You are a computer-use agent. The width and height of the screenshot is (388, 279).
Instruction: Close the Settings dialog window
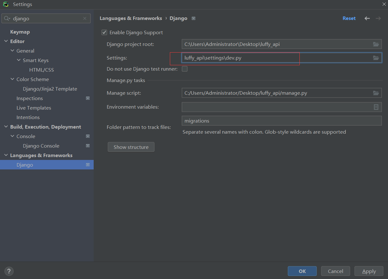[x=384, y=4]
